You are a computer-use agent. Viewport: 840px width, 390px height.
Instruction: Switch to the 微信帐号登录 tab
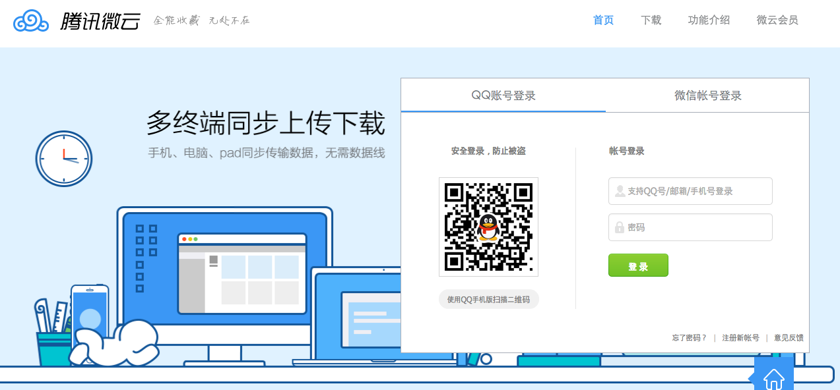(708, 96)
